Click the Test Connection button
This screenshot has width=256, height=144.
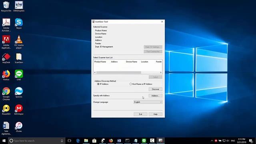[x=153, y=52]
